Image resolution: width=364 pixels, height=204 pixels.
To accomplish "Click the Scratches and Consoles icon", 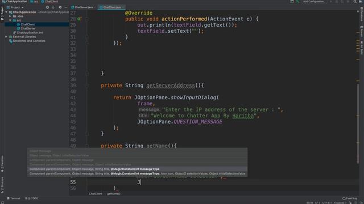I will click(11, 41).
